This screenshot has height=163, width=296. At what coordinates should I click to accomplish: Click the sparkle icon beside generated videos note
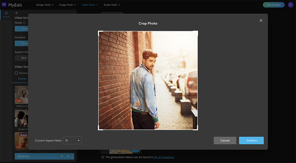pos(102,157)
